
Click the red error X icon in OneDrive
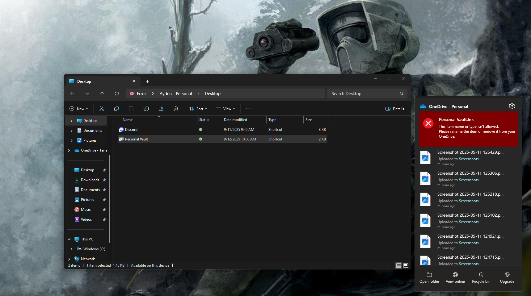coord(428,123)
